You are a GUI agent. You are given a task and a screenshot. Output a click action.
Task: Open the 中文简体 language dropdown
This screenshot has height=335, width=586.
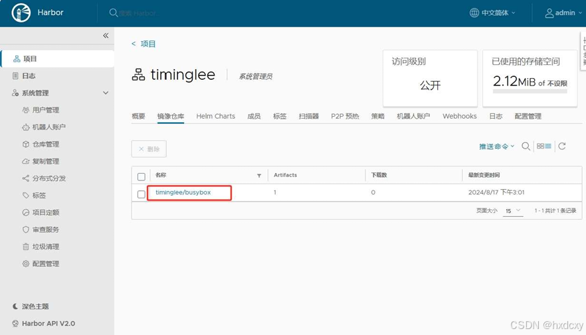(492, 13)
